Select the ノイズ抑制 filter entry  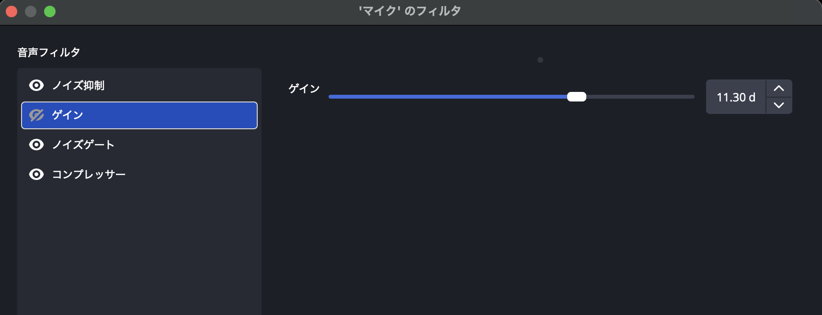click(x=139, y=85)
